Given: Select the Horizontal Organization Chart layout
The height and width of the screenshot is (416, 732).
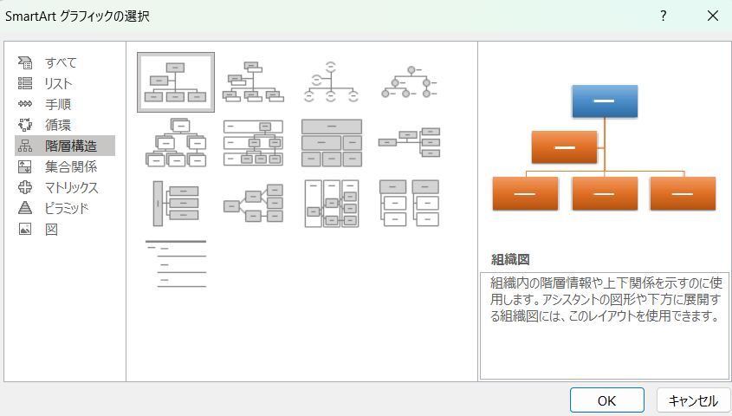Looking at the screenshot, I should [x=409, y=143].
